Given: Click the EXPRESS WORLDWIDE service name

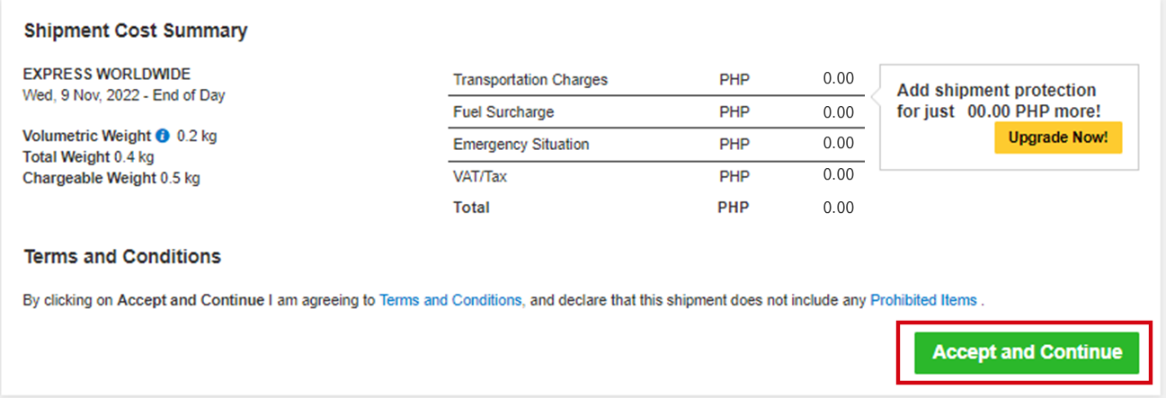Looking at the screenshot, I should coord(107,75).
